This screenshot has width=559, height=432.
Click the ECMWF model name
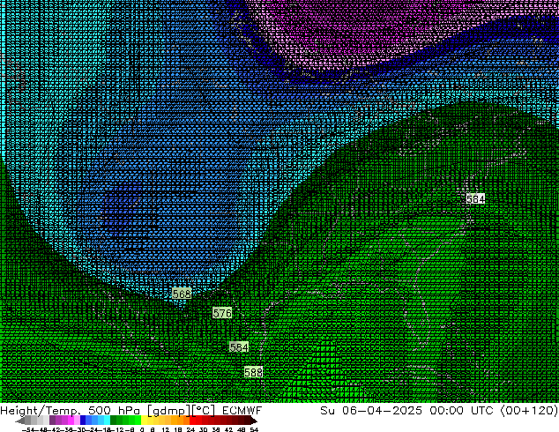(x=242, y=410)
